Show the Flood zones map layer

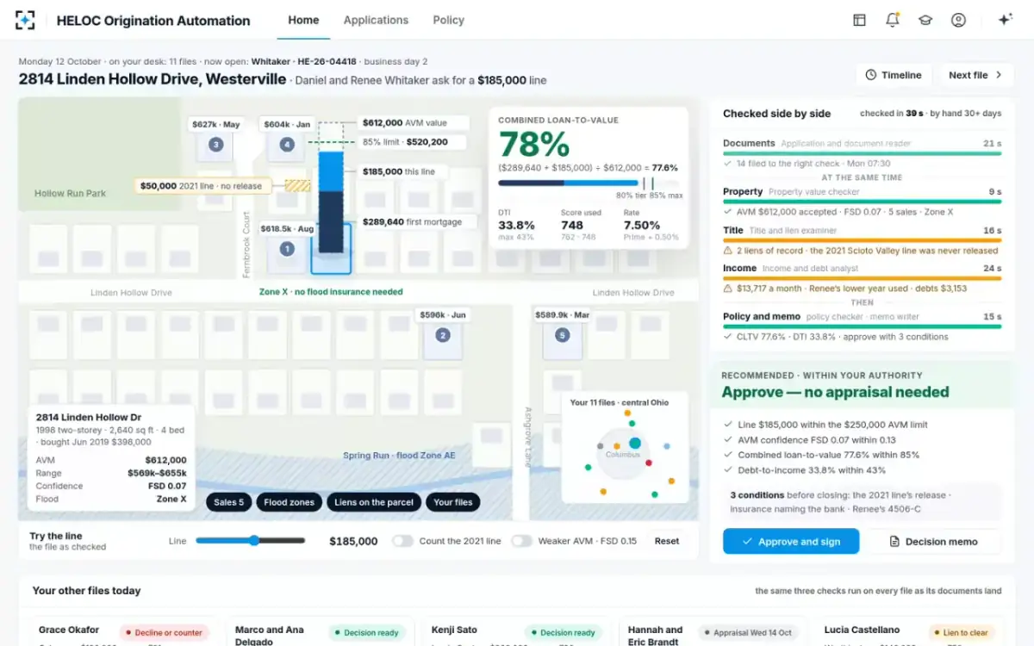(x=290, y=502)
